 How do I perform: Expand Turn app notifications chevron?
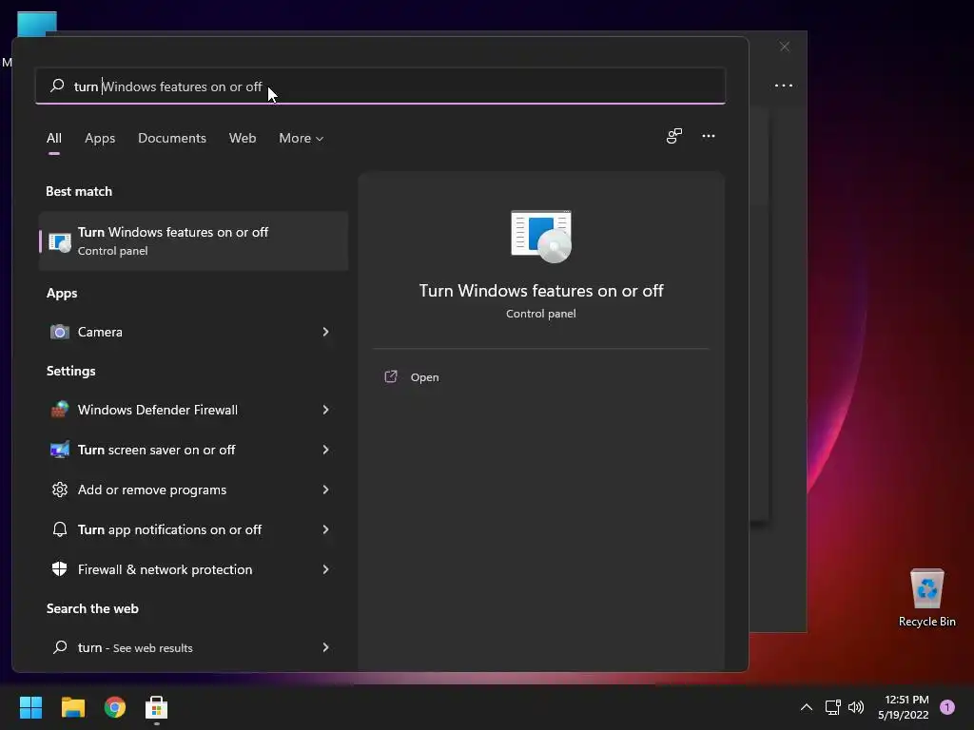[x=325, y=529]
